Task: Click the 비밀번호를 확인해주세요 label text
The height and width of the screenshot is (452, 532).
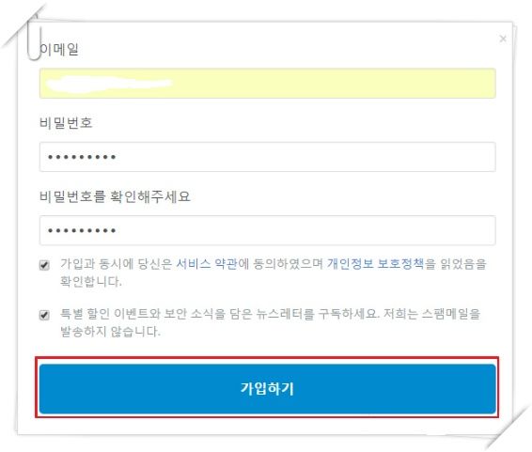Action: coord(115,196)
